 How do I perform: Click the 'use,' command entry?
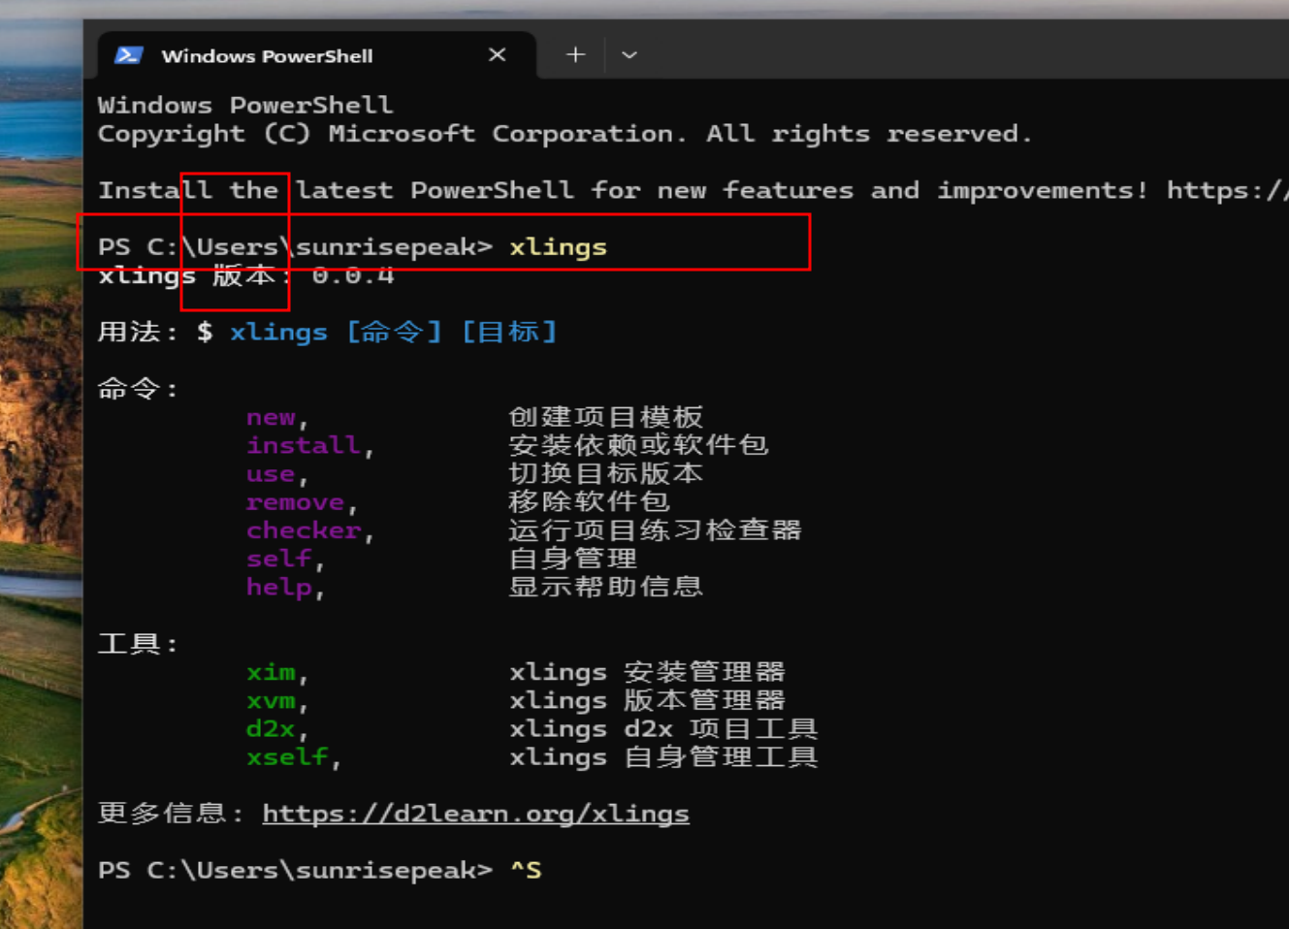click(x=276, y=474)
